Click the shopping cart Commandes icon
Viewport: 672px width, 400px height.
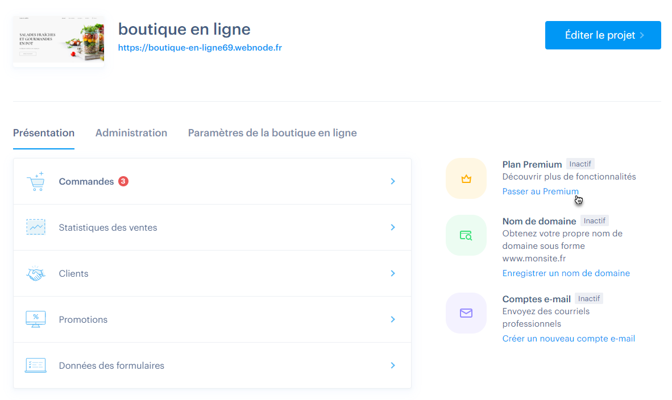click(35, 181)
